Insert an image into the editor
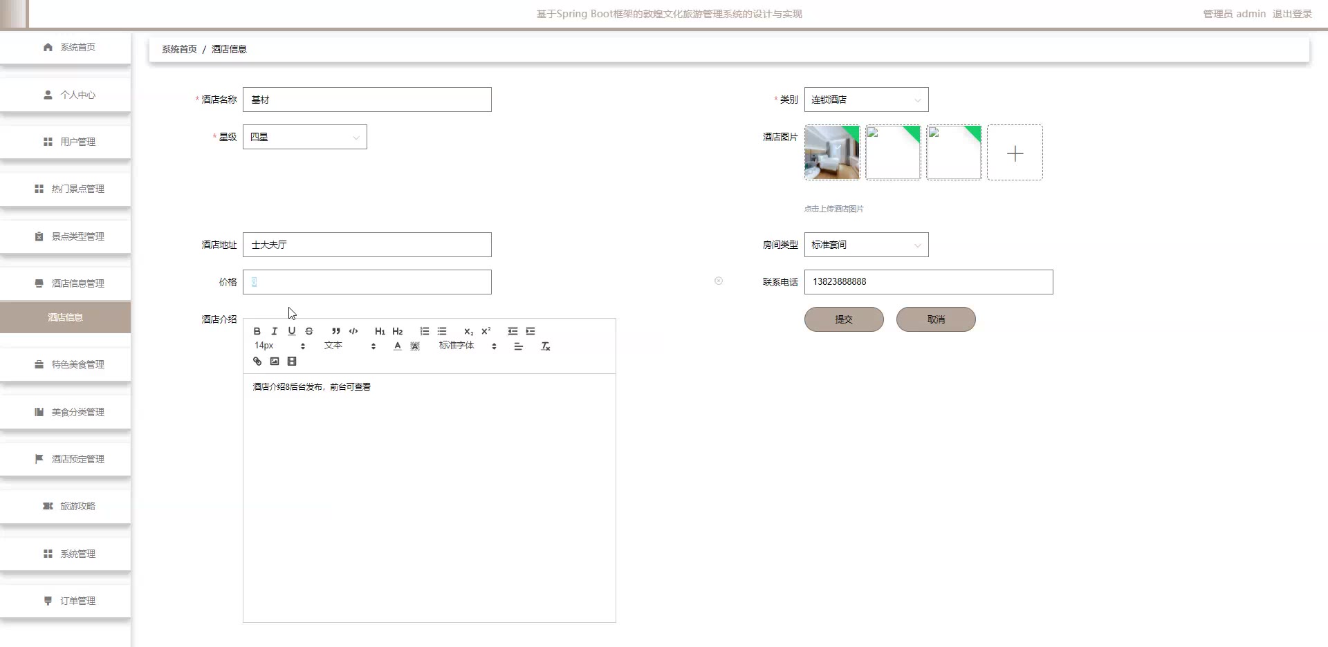The height and width of the screenshot is (647, 1328). pyautogui.click(x=275, y=362)
